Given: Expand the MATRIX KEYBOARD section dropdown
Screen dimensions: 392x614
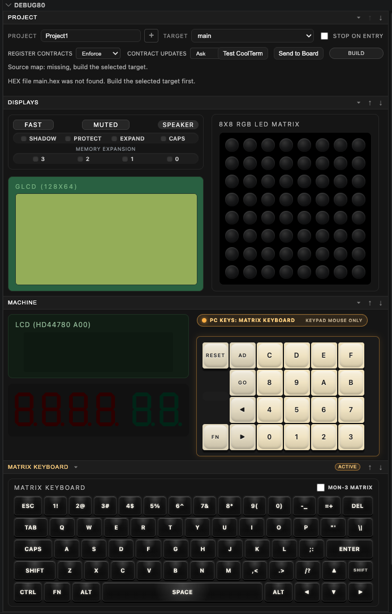Looking at the screenshot, I should tap(76, 467).
